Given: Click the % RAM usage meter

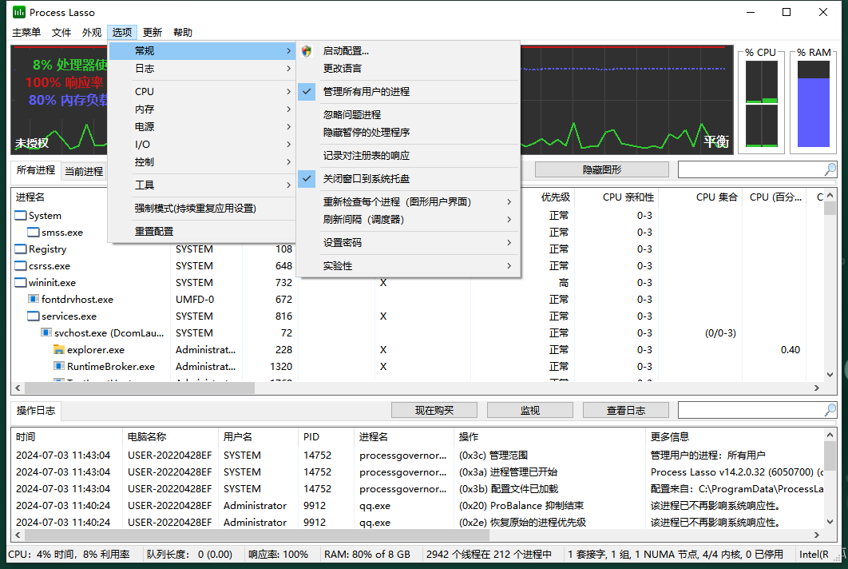Looking at the screenshot, I should 814,104.
